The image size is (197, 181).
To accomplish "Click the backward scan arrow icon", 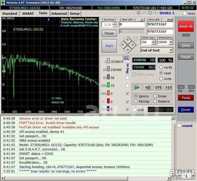I will pyautogui.click(x=147, y=88).
